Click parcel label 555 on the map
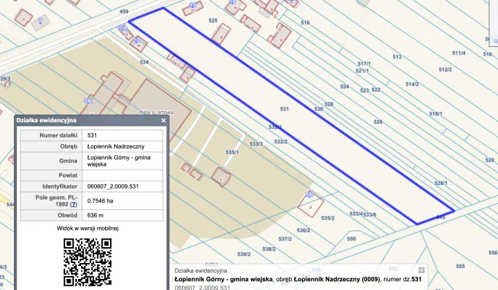The height and width of the screenshot is (290, 498). click(x=460, y=267)
